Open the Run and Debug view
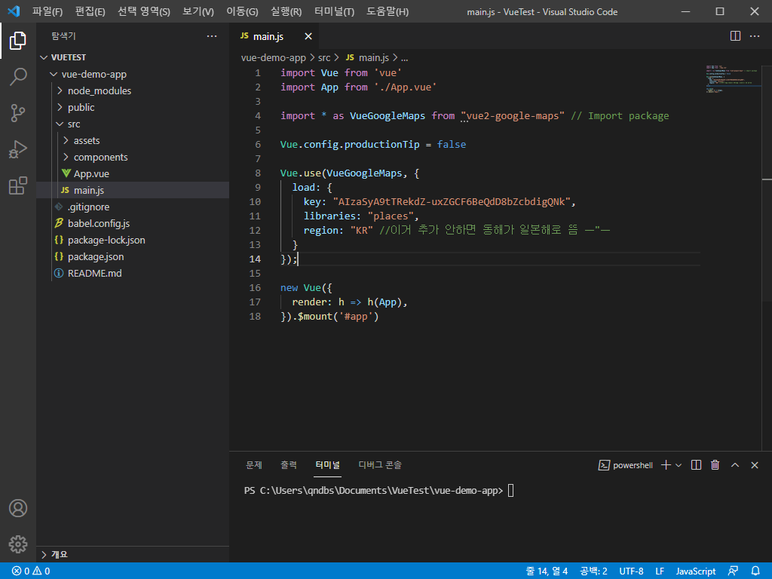The image size is (772, 579). click(x=18, y=149)
